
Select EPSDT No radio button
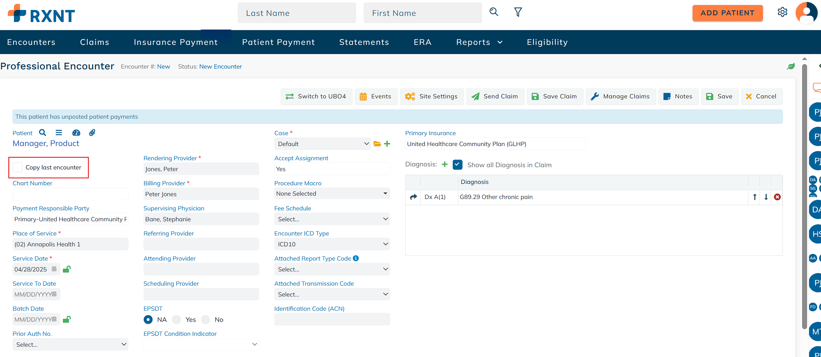click(206, 319)
